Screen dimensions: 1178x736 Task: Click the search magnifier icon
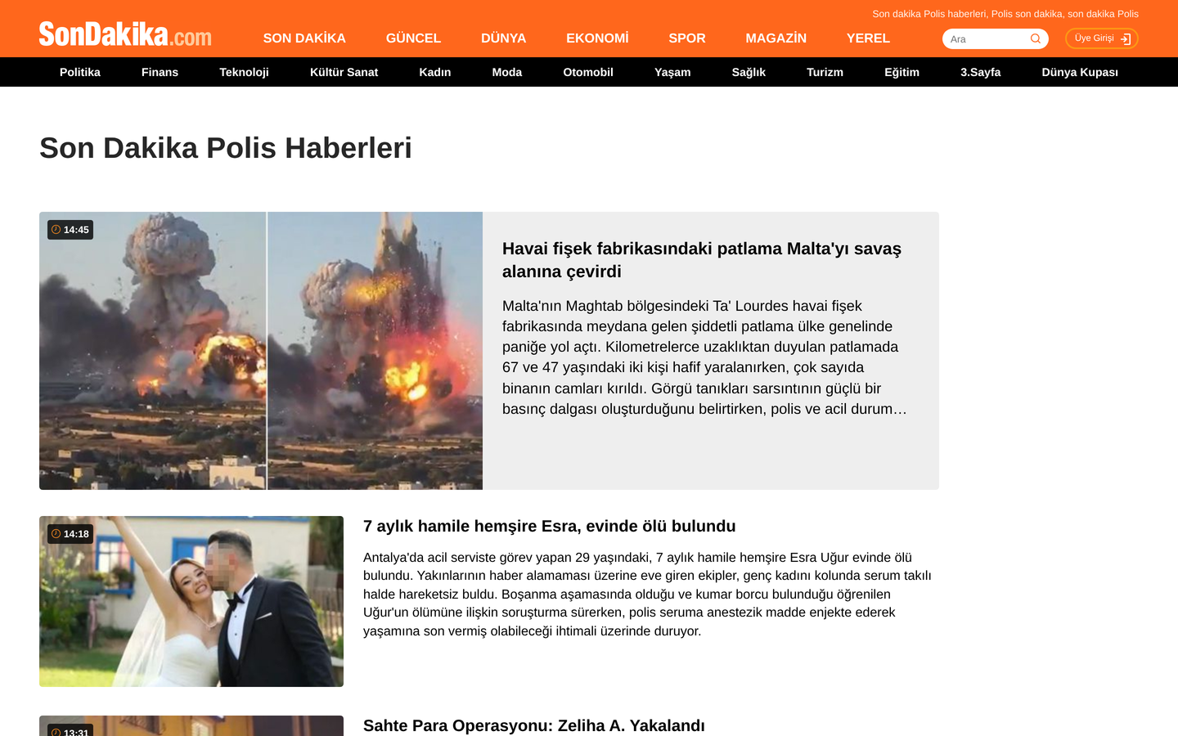[1036, 38]
